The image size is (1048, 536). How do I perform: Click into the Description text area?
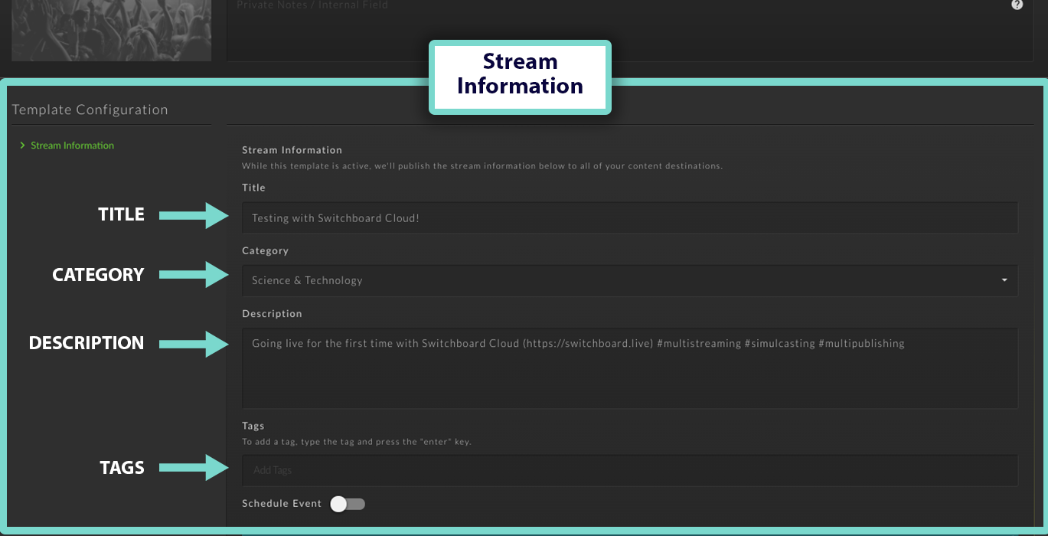coord(630,368)
